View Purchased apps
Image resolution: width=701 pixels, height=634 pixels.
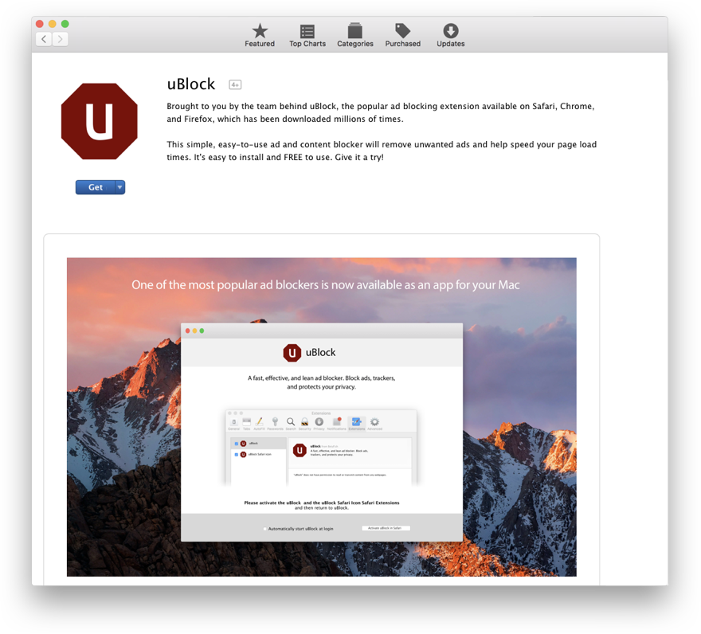[403, 35]
